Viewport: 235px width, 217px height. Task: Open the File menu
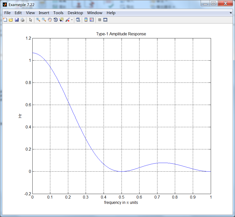point(8,13)
